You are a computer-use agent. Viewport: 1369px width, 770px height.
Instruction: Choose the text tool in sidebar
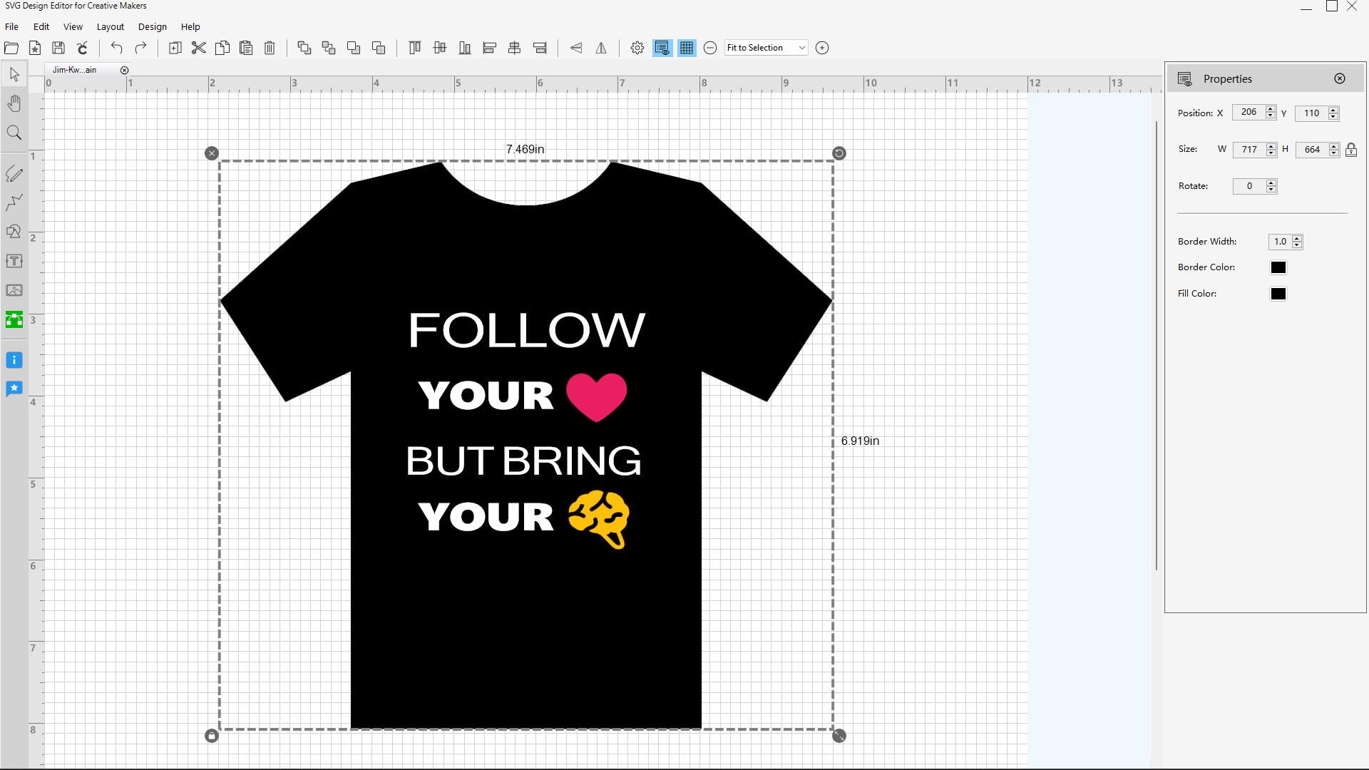[14, 261]
